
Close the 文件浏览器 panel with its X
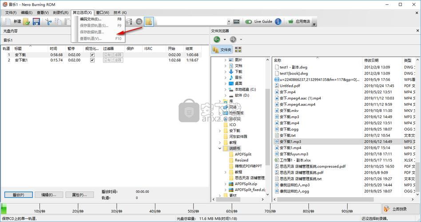click(417, 31)
